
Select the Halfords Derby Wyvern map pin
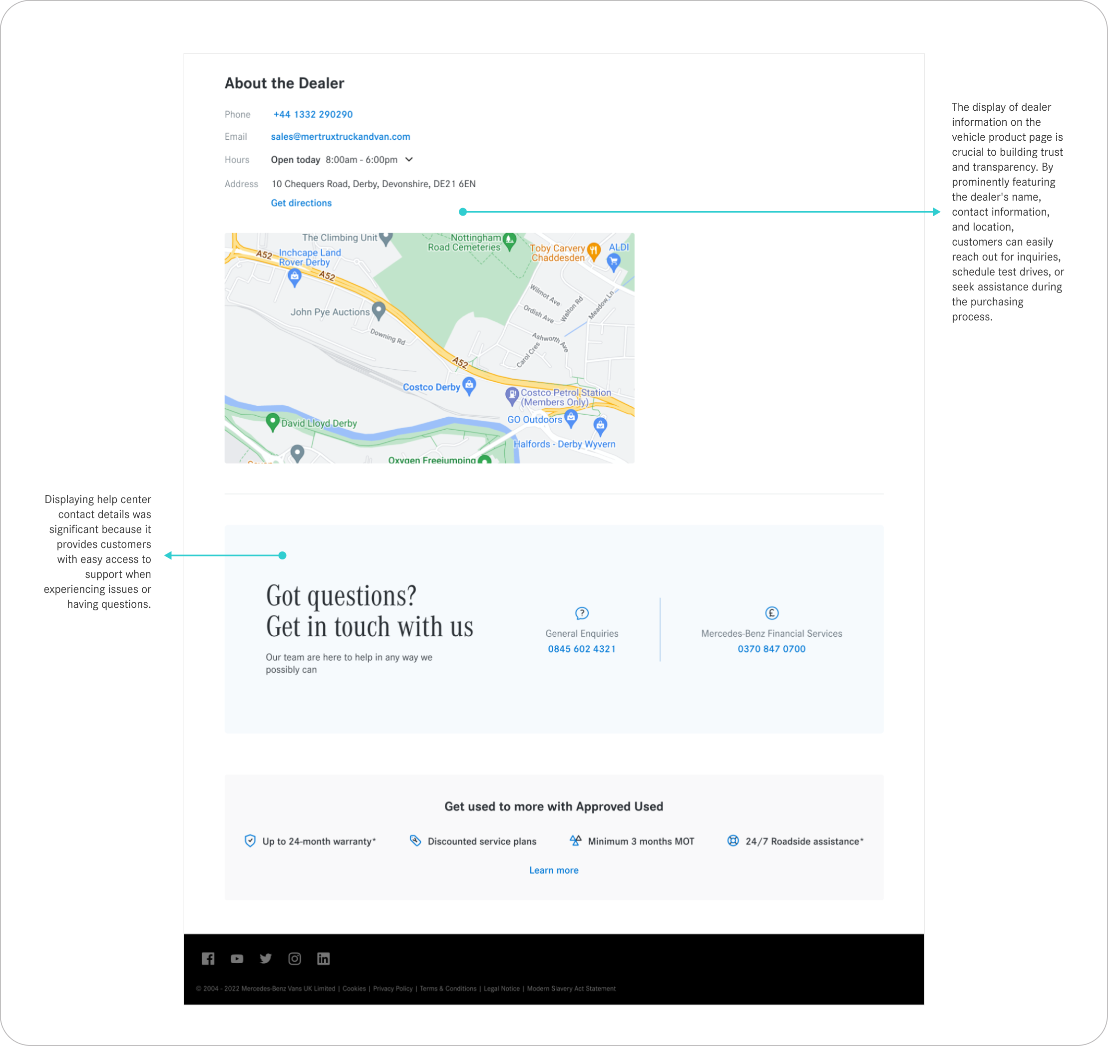(x=600, y=427)
